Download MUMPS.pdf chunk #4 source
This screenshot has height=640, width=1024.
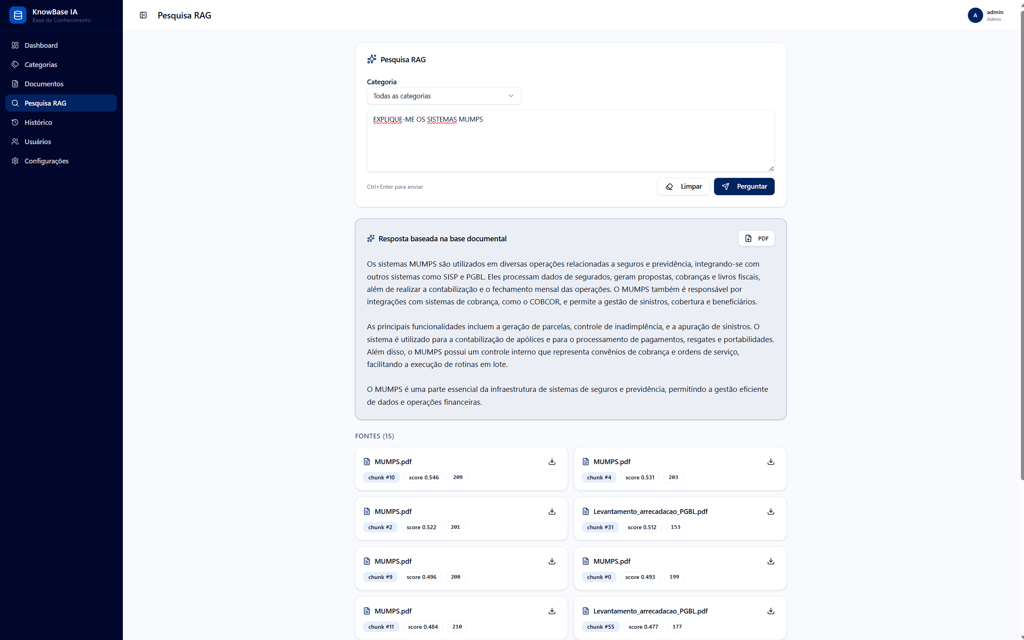click(771, 462)
